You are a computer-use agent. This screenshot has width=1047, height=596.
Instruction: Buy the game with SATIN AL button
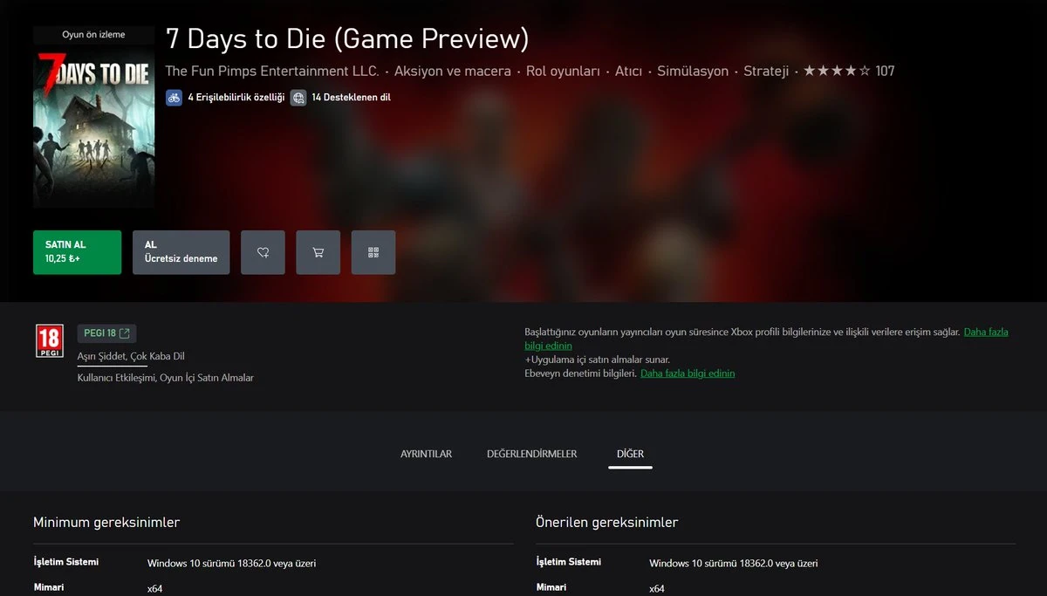click(77, 252)
